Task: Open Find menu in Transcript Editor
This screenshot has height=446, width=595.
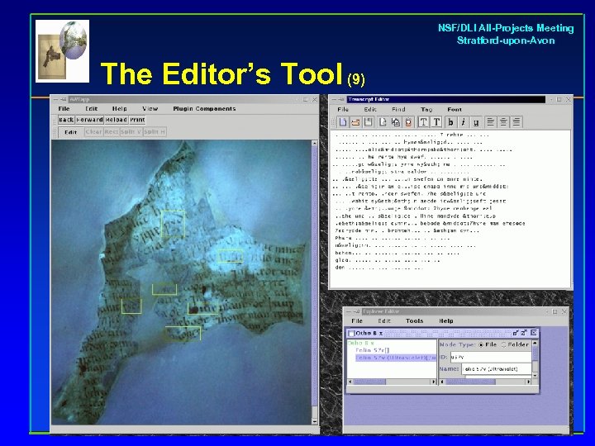Action: pos(398,109)
